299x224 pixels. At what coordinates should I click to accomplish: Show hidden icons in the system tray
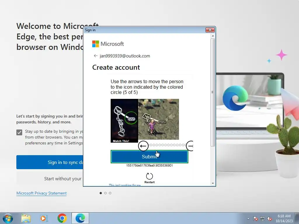248,218
